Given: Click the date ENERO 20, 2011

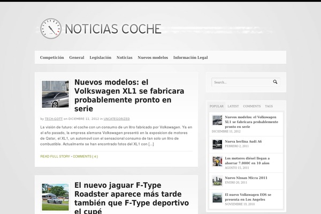Looking at the screenshot, I should click(236, 182).
